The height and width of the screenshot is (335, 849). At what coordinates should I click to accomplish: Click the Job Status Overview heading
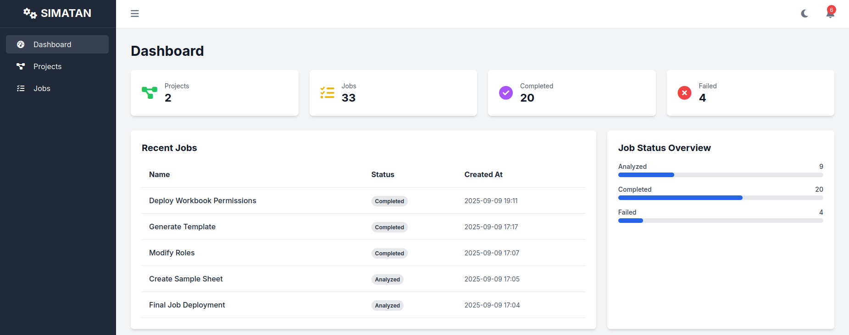click(x=665, y=148)
